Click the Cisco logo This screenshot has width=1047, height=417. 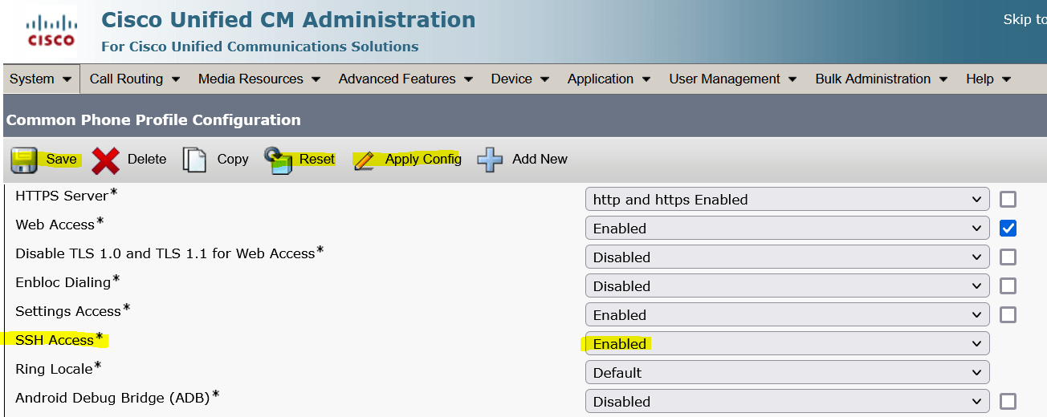51,30
